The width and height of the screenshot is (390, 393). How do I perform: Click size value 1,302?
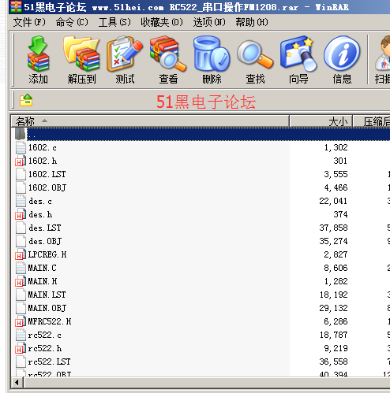(x=336, y=147)
